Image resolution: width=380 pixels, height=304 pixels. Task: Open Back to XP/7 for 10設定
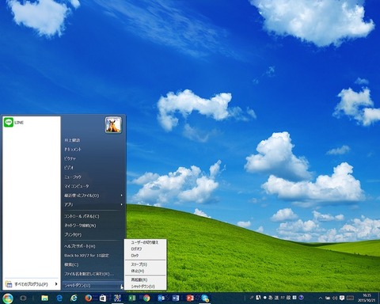coord(86,256)
